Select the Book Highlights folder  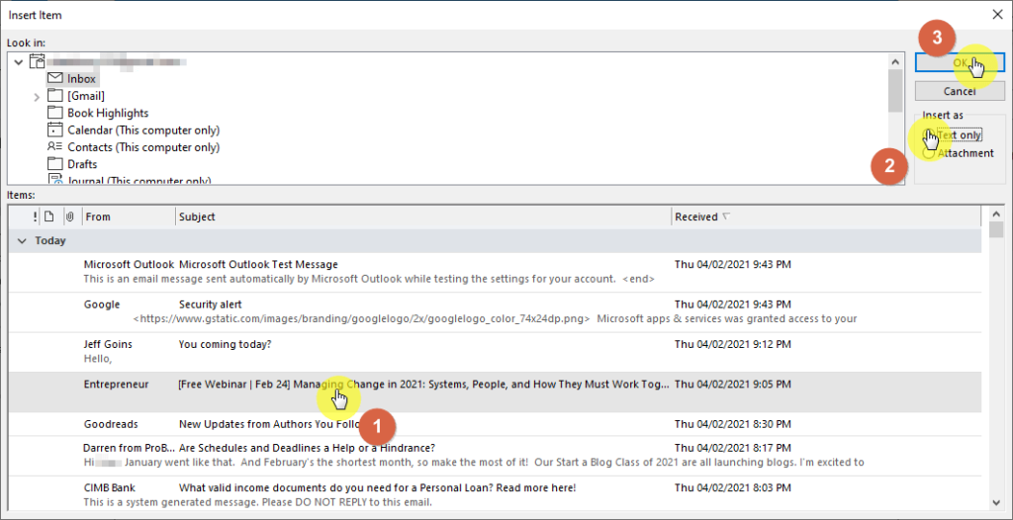108,113
